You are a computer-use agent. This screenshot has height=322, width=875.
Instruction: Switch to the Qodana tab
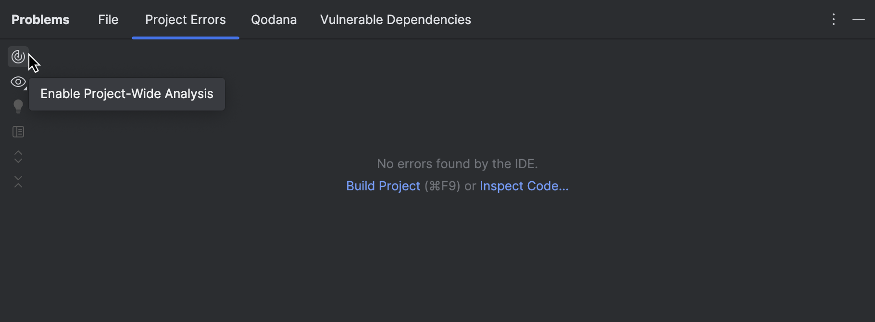274,19
